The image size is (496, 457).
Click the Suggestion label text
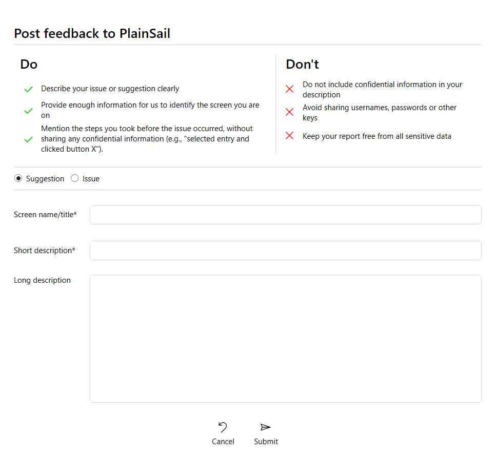click(45, 179)
